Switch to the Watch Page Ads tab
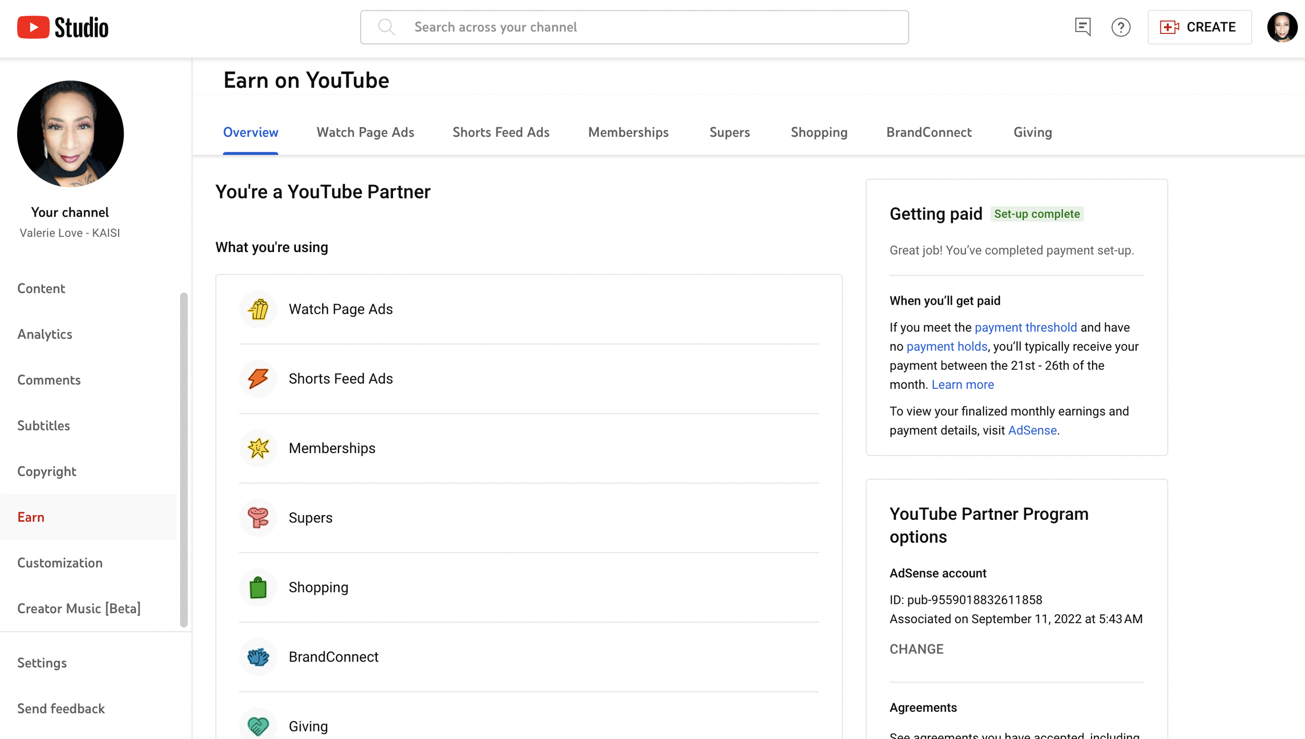 click(365, 133)
